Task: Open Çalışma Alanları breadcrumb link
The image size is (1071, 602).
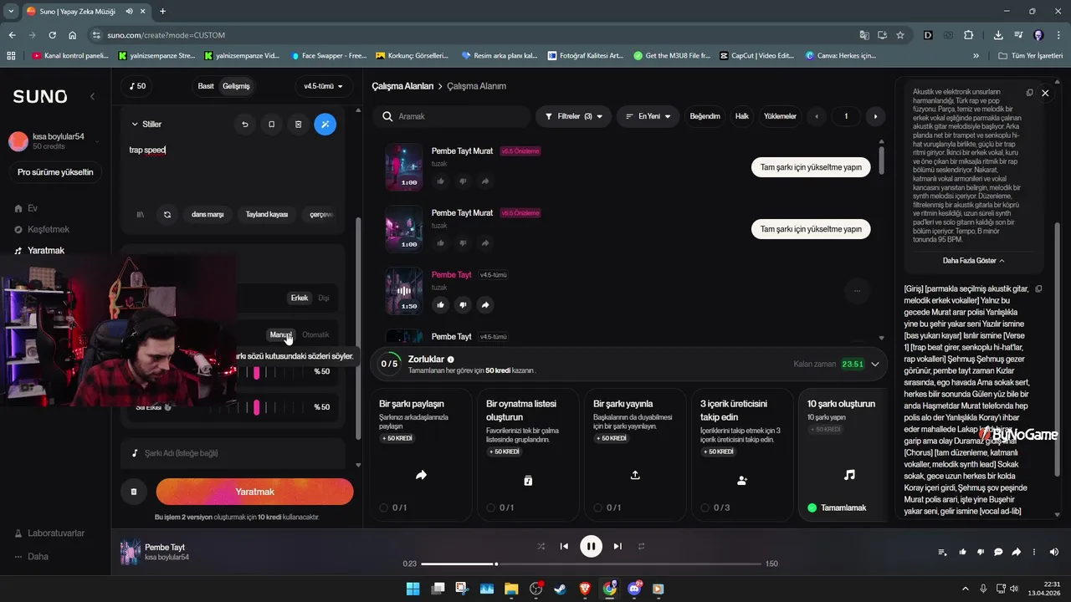Action: point(402,86)
